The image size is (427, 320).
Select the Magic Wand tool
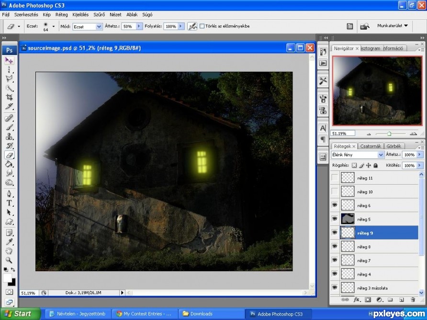9,88
